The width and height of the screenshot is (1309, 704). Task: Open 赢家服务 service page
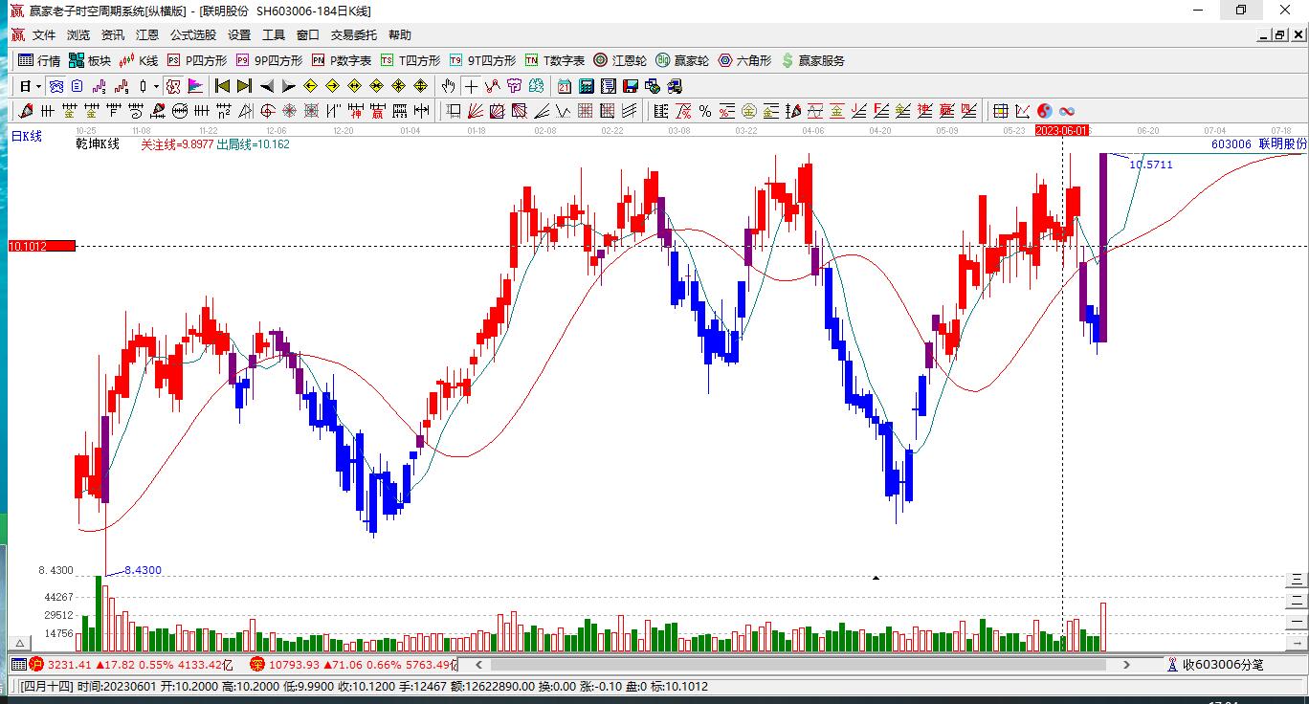813,60
